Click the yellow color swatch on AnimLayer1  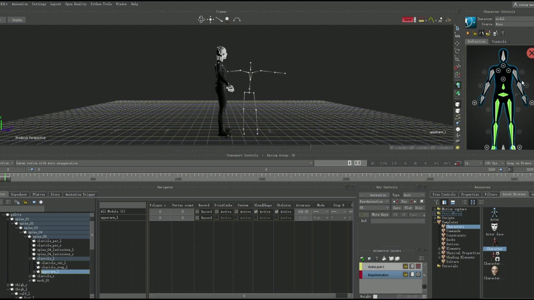click(361, 266)
